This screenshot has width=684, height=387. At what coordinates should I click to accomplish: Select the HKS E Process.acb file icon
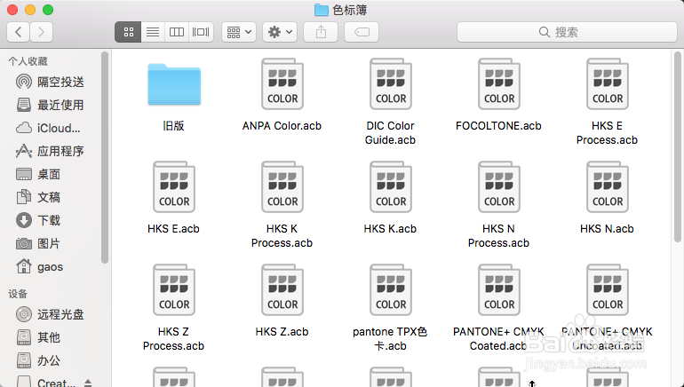click(608, 84)
